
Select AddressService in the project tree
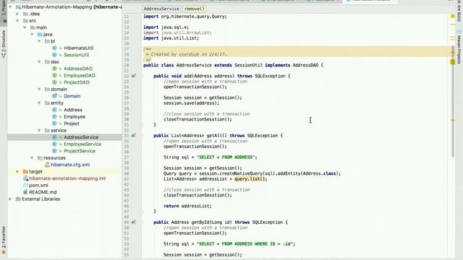[81, 137]
